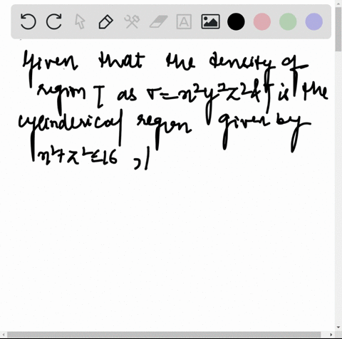Select the pointer selection tool

(80, 21)
